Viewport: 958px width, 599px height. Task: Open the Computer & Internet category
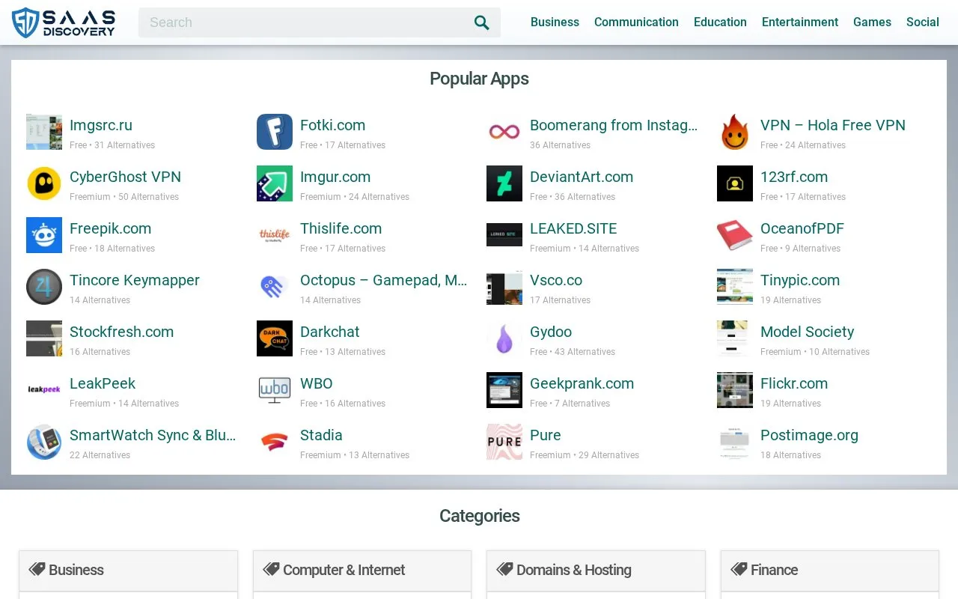pyautogui.click(x=362, y=571)
